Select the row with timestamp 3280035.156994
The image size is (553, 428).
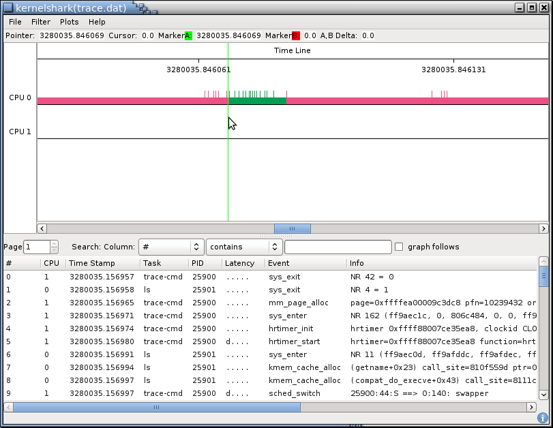click(x=271, y=368)
